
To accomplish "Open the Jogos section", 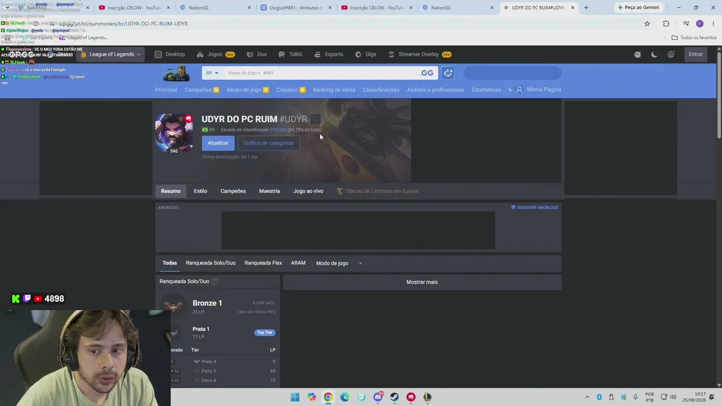I will click(215, 54).
